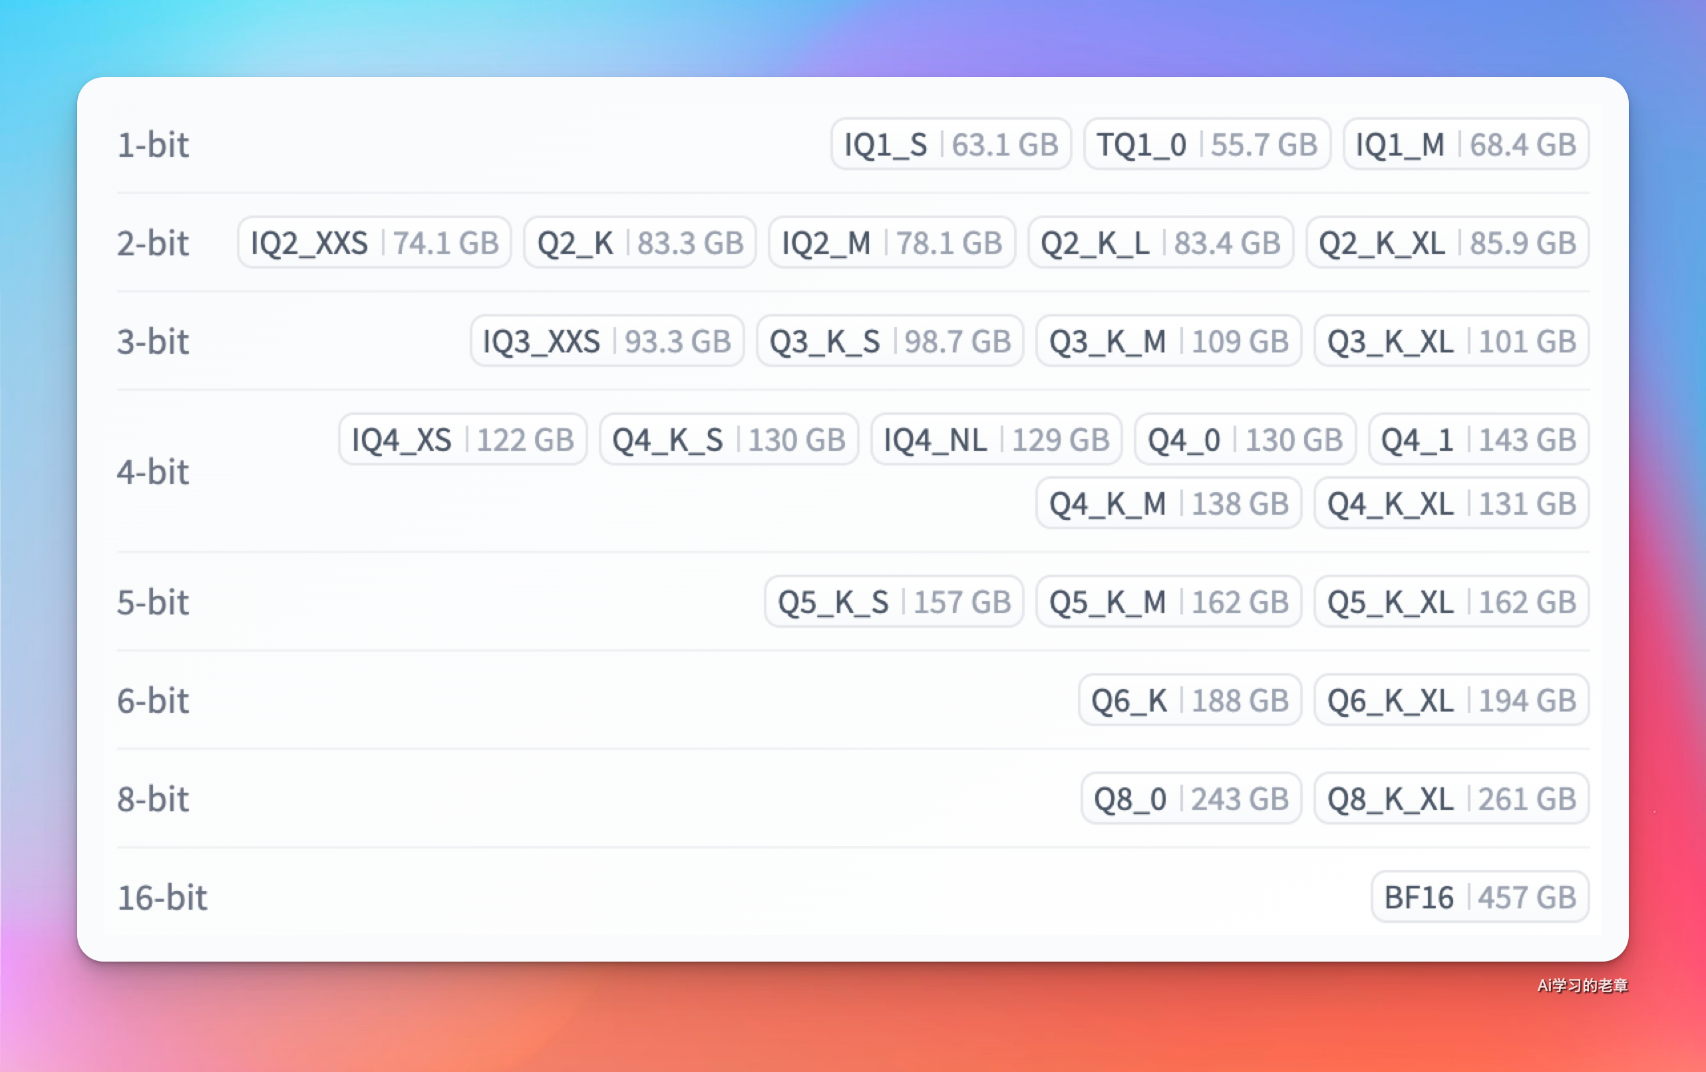1706x1072 pixels.
Task: Select the Q5_K_XL 162 GB variant
Action: click(x=1452, y=602)
